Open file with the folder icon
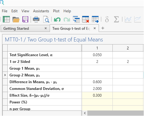Screen dimensions: 144x116 pyautogui.click(x=16, y=19)
